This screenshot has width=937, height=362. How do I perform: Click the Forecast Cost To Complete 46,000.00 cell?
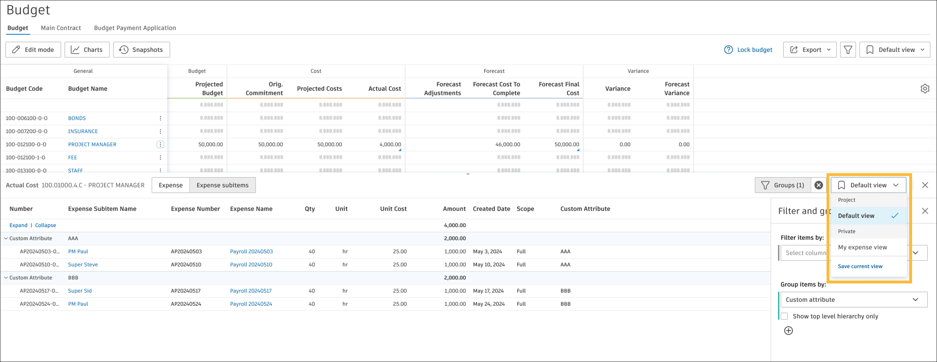[x=507, y=144]
